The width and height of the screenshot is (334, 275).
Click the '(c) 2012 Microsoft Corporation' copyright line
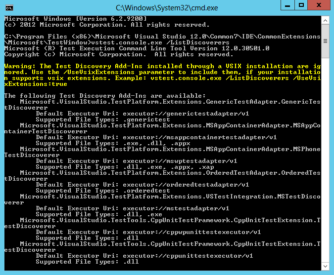click(107, 25)
